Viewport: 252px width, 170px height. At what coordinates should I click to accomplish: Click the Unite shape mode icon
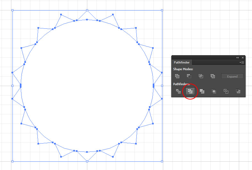point(177,76)
